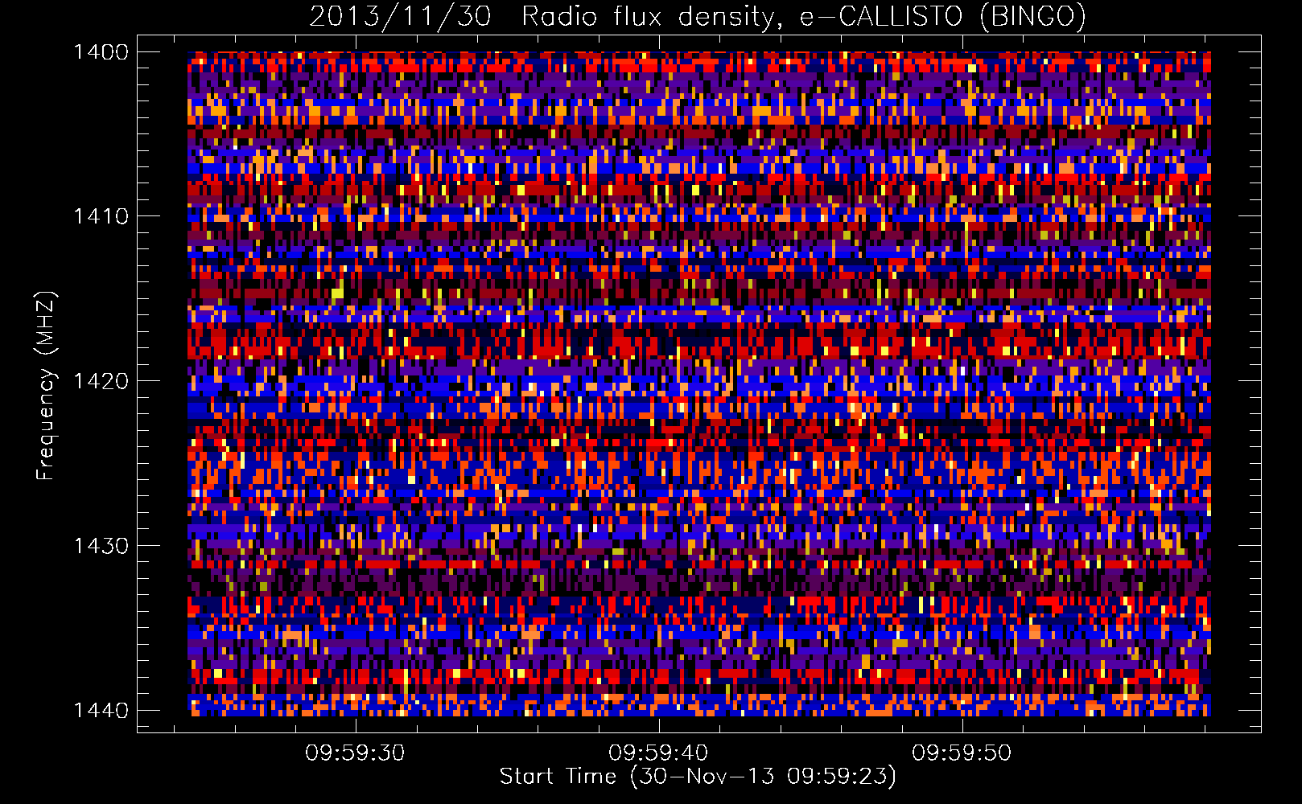
Task: Click the 09:59:40 time axis label
Action: pyautogui.click(x=658, y=753)
